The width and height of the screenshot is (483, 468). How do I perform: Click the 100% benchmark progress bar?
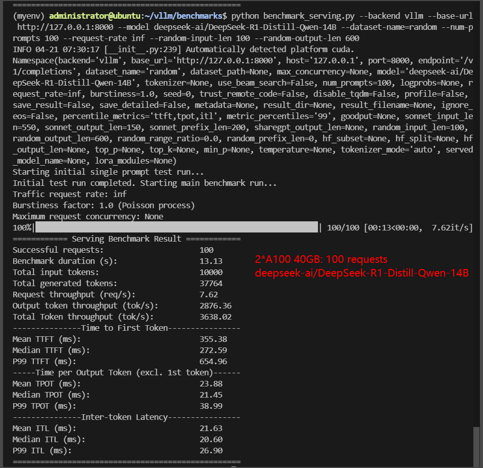tap(177, 227)
